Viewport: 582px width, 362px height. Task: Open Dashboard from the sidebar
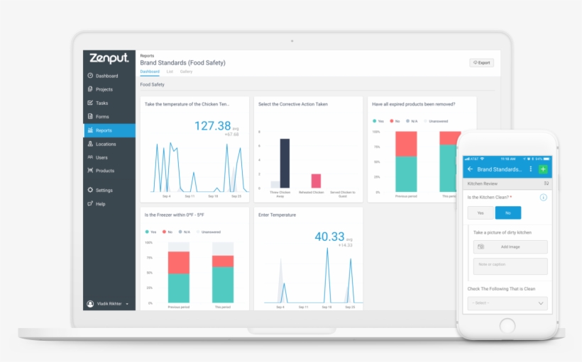coord(106,76)
